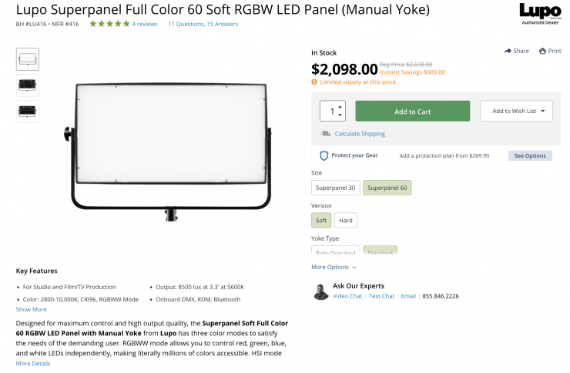Viewport: 570px width, 373px height.
Task: Select the second product thumbnail image
Action: click(28, 85)
